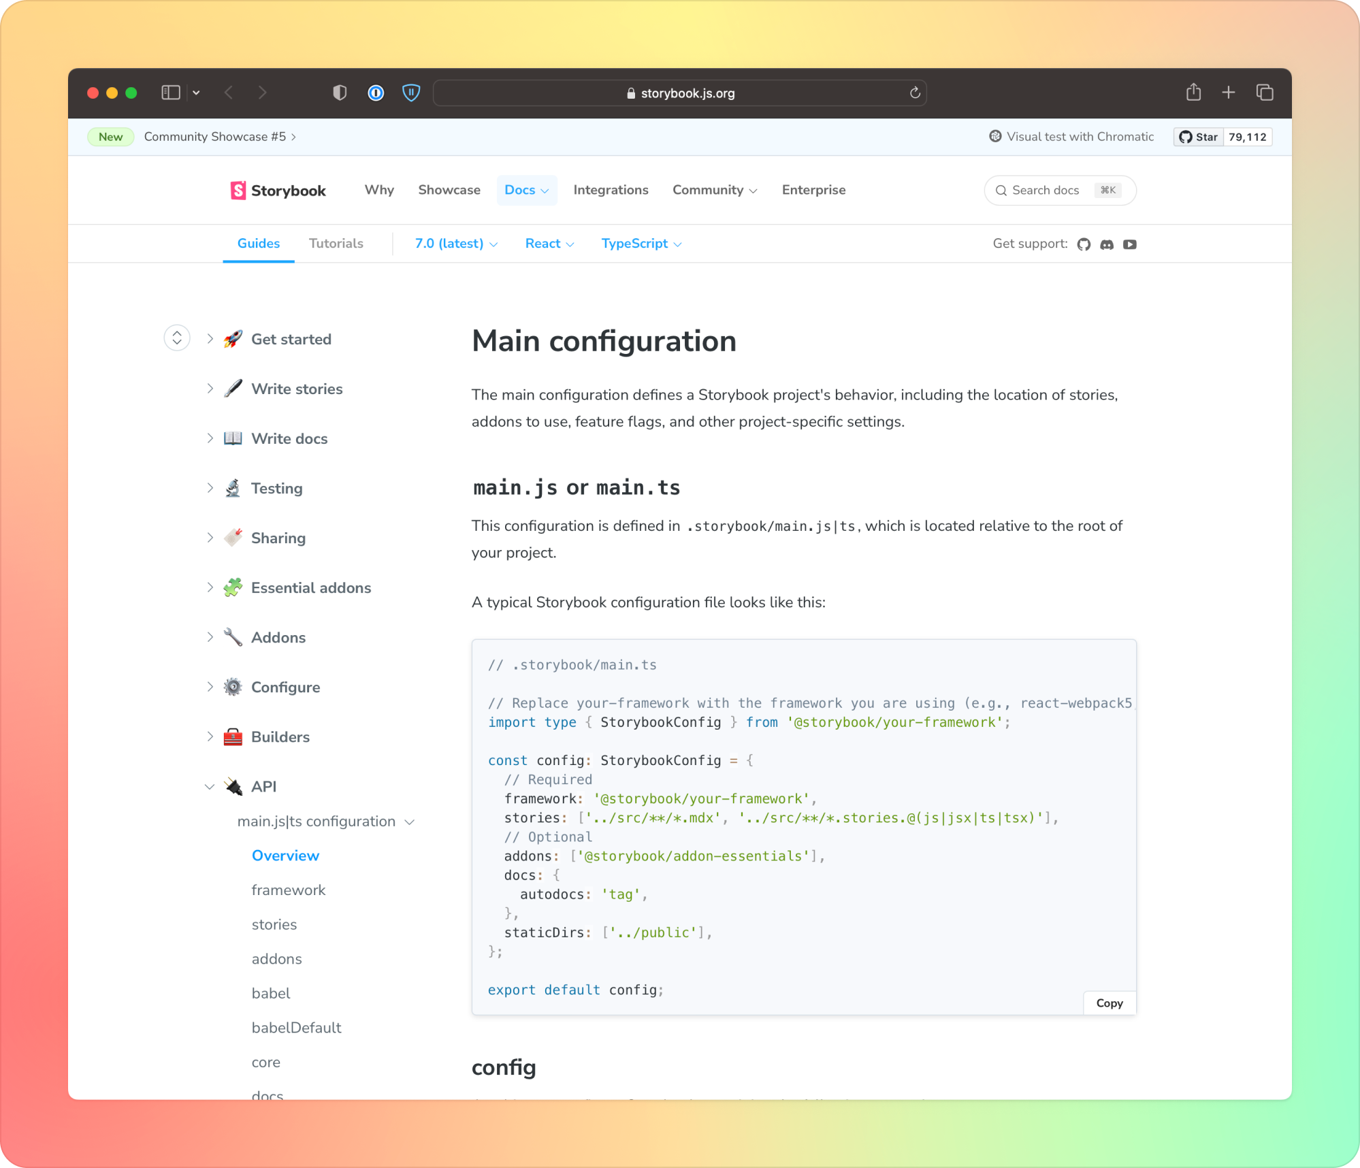
Task: Open the Docs navigation dropdown
Action: coord(527,190)
